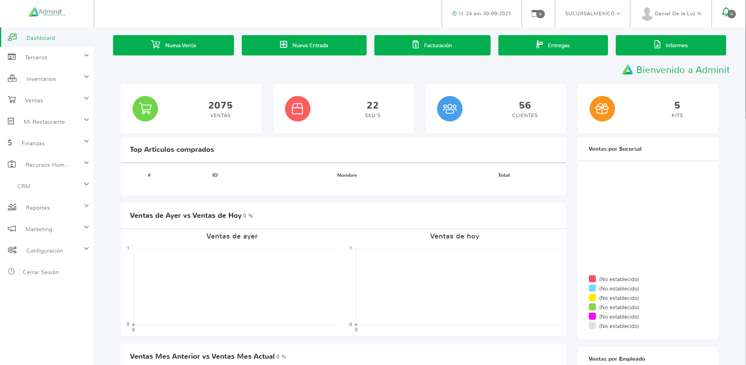Toggle the magenta legend swatch

tap(592, 316)
